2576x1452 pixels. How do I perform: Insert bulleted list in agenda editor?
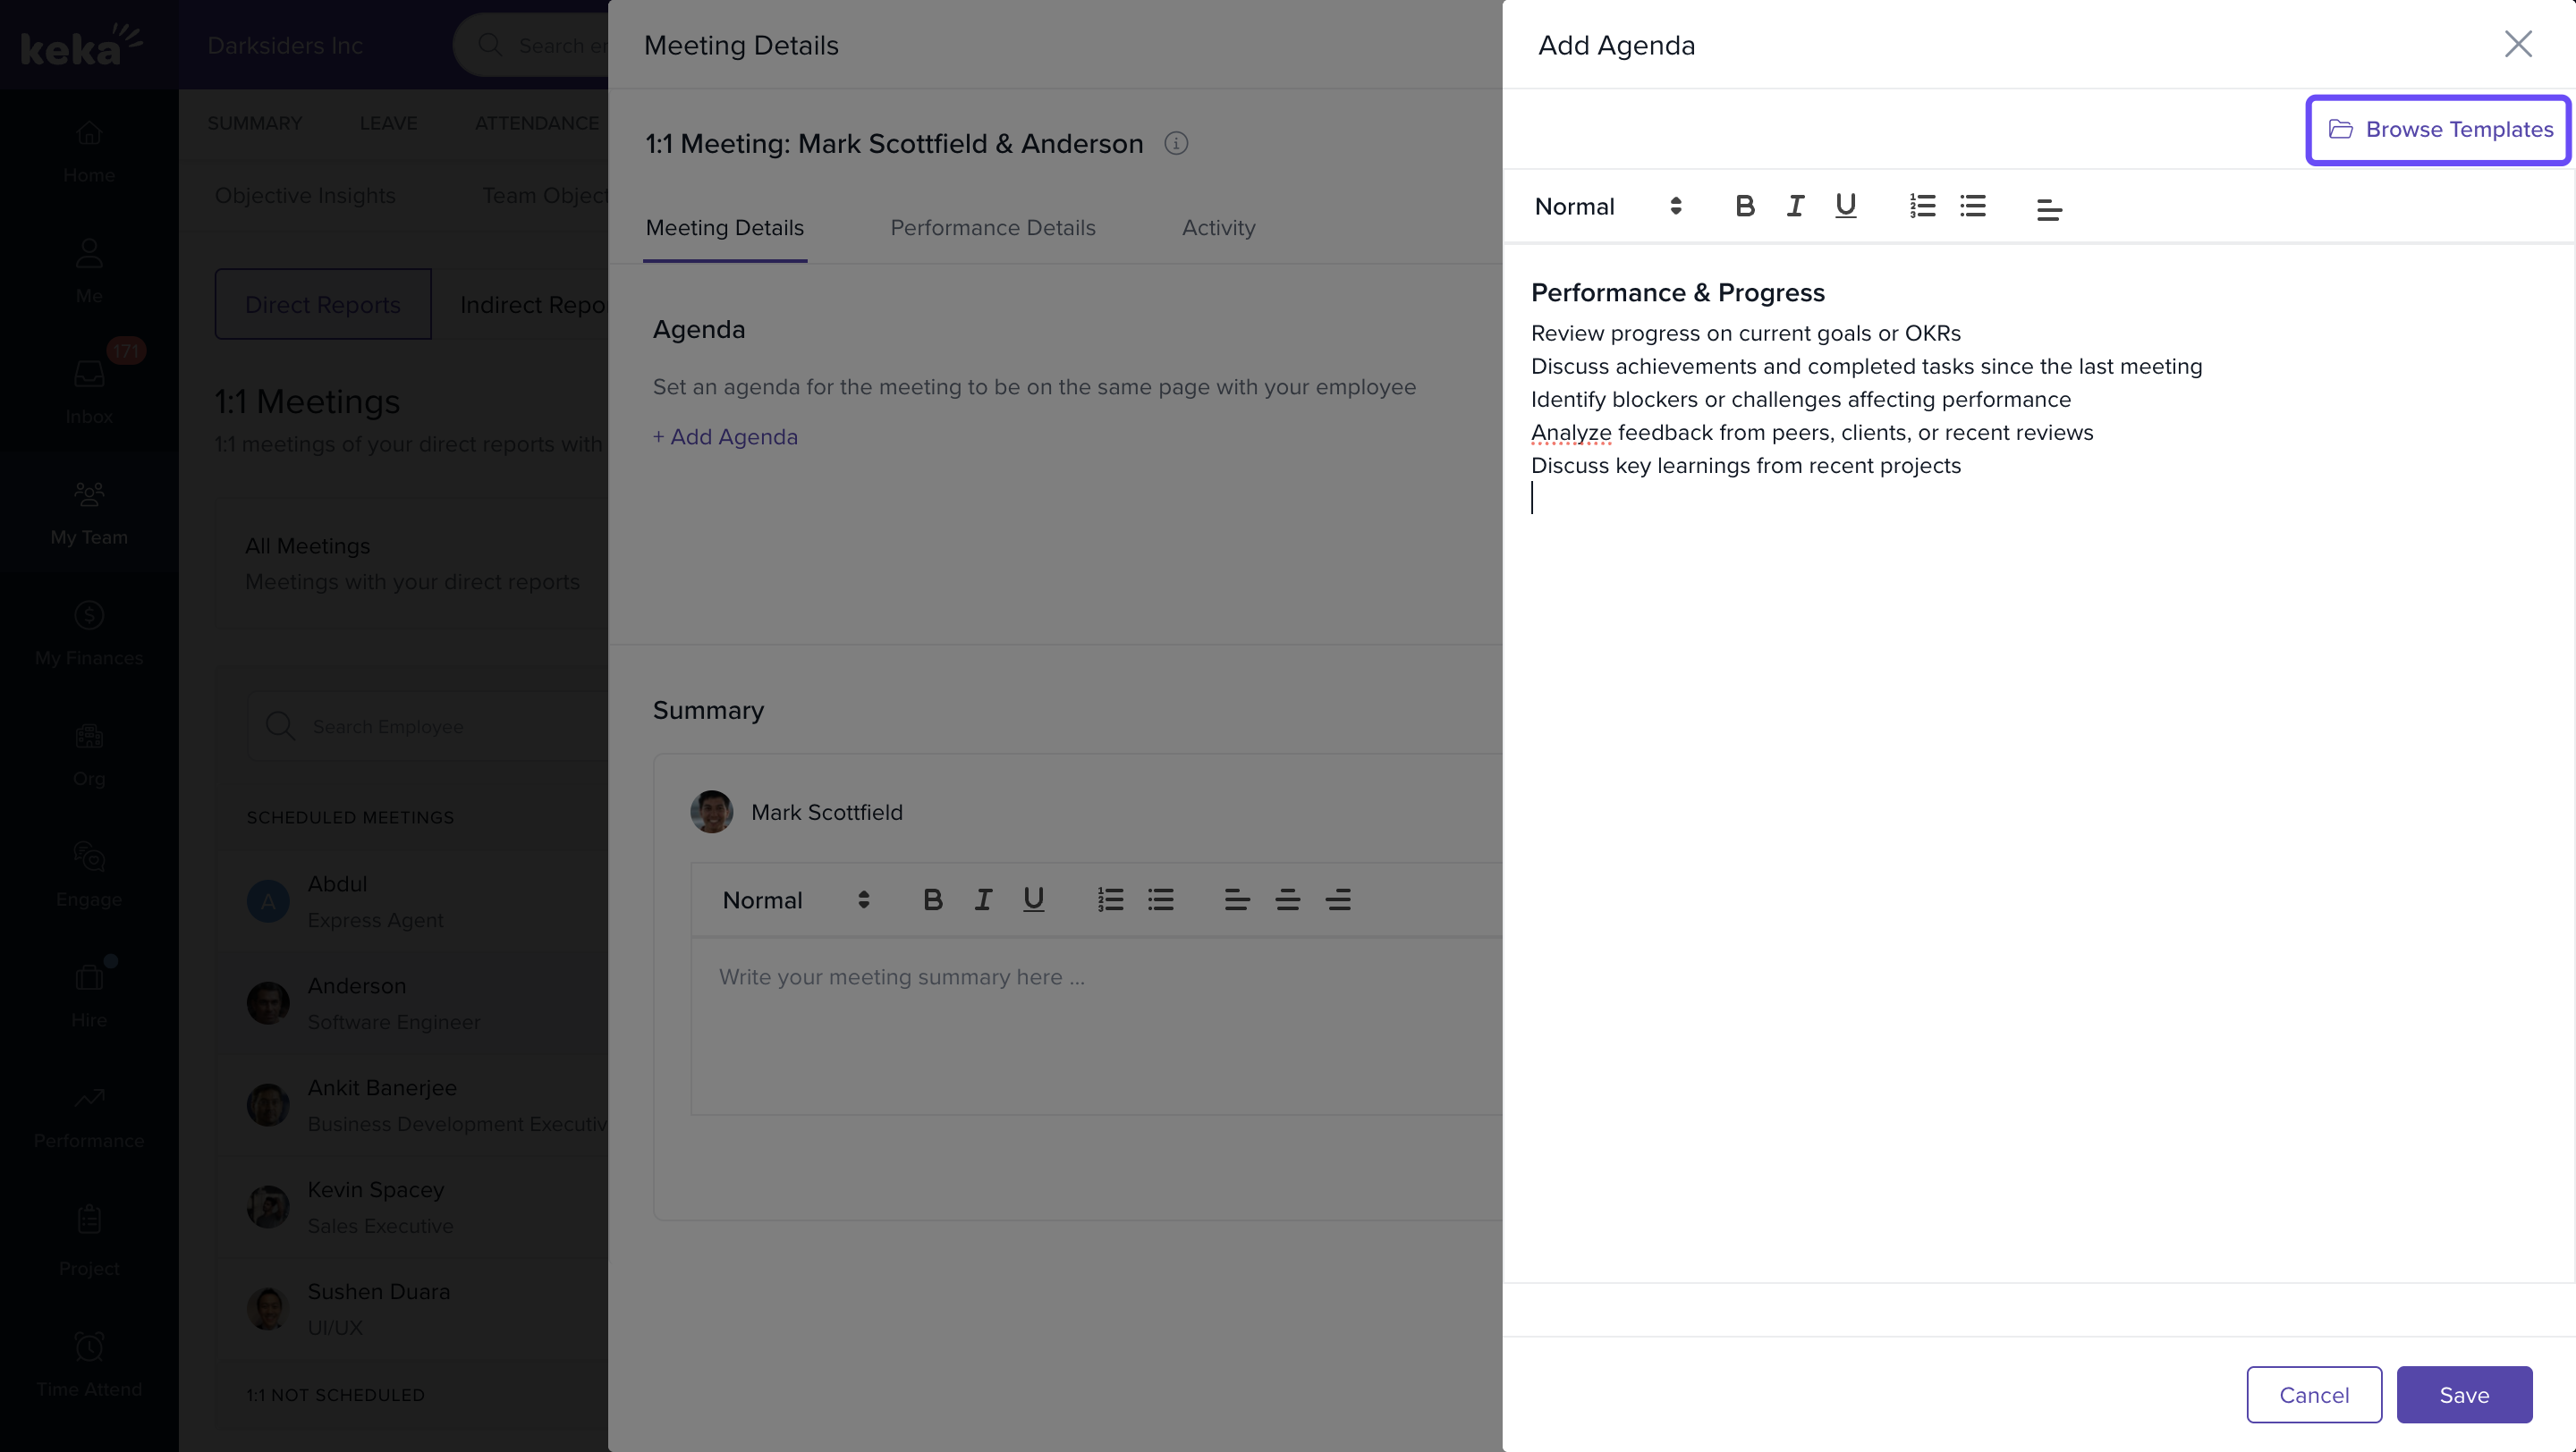click(1972, 206)
